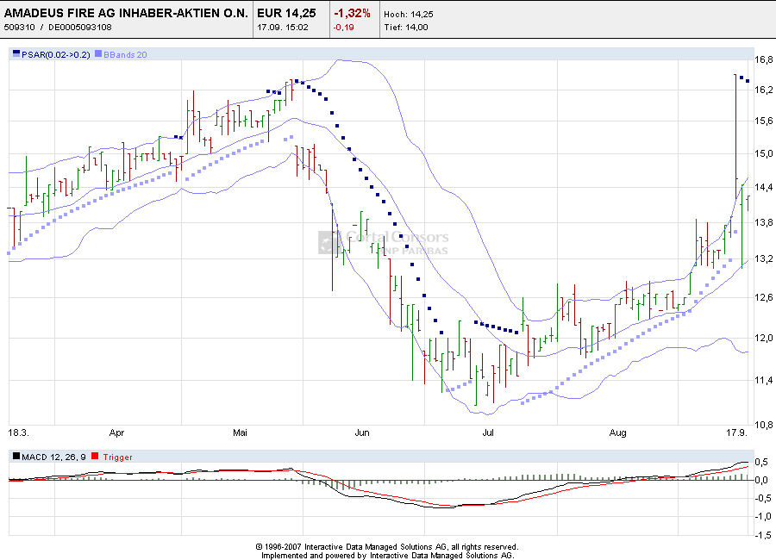Click the Apr month axis label
This screenshot has width=776, height=560.
coord(116,432)
